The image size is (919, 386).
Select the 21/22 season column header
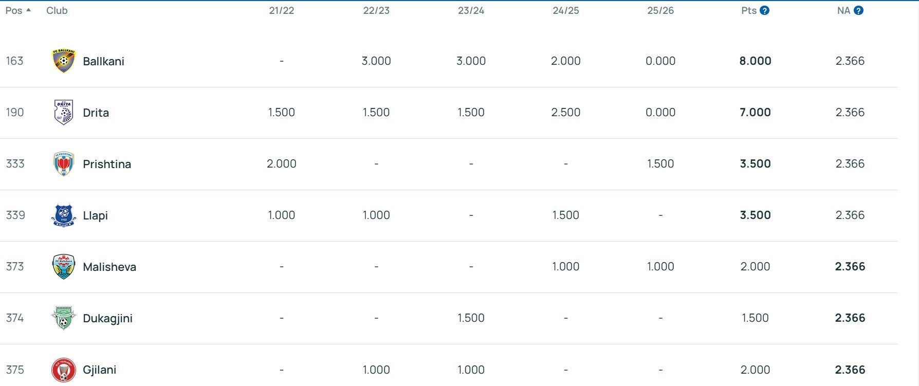282,11
